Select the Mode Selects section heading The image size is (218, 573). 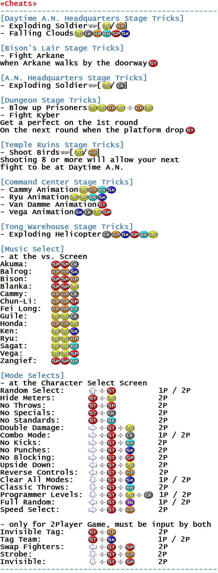point(32,376)
